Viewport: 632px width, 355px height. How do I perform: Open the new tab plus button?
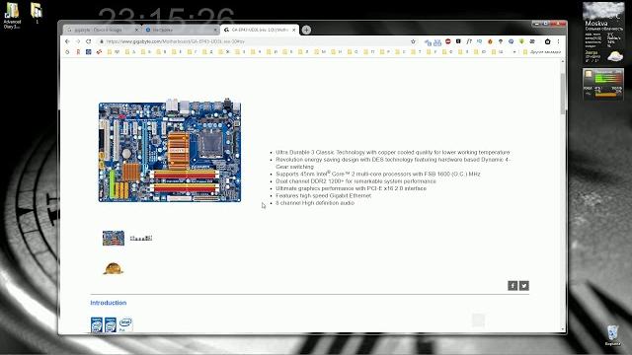point(306,30)
